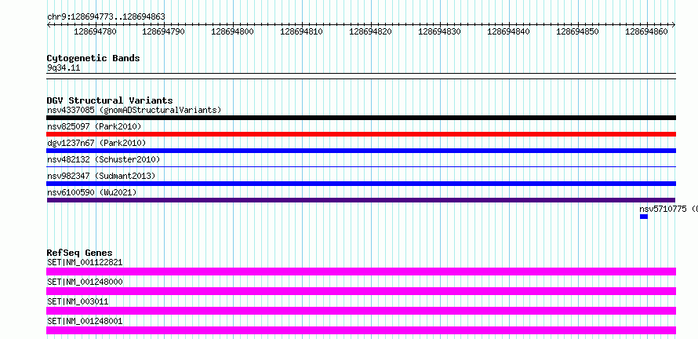Click ruler position 128694850
Image resolution: width=698 pixels, height=339 pixels.
click(x=578, y=31)
